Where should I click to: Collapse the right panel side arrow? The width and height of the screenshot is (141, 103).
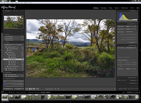coord(140,50)
